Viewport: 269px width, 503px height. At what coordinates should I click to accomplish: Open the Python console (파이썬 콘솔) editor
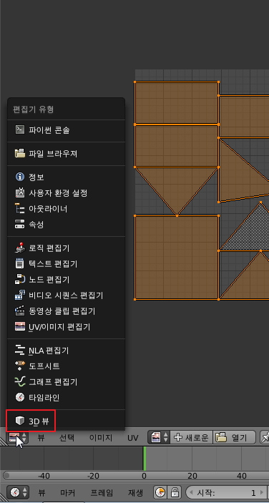tap(66, 130)
